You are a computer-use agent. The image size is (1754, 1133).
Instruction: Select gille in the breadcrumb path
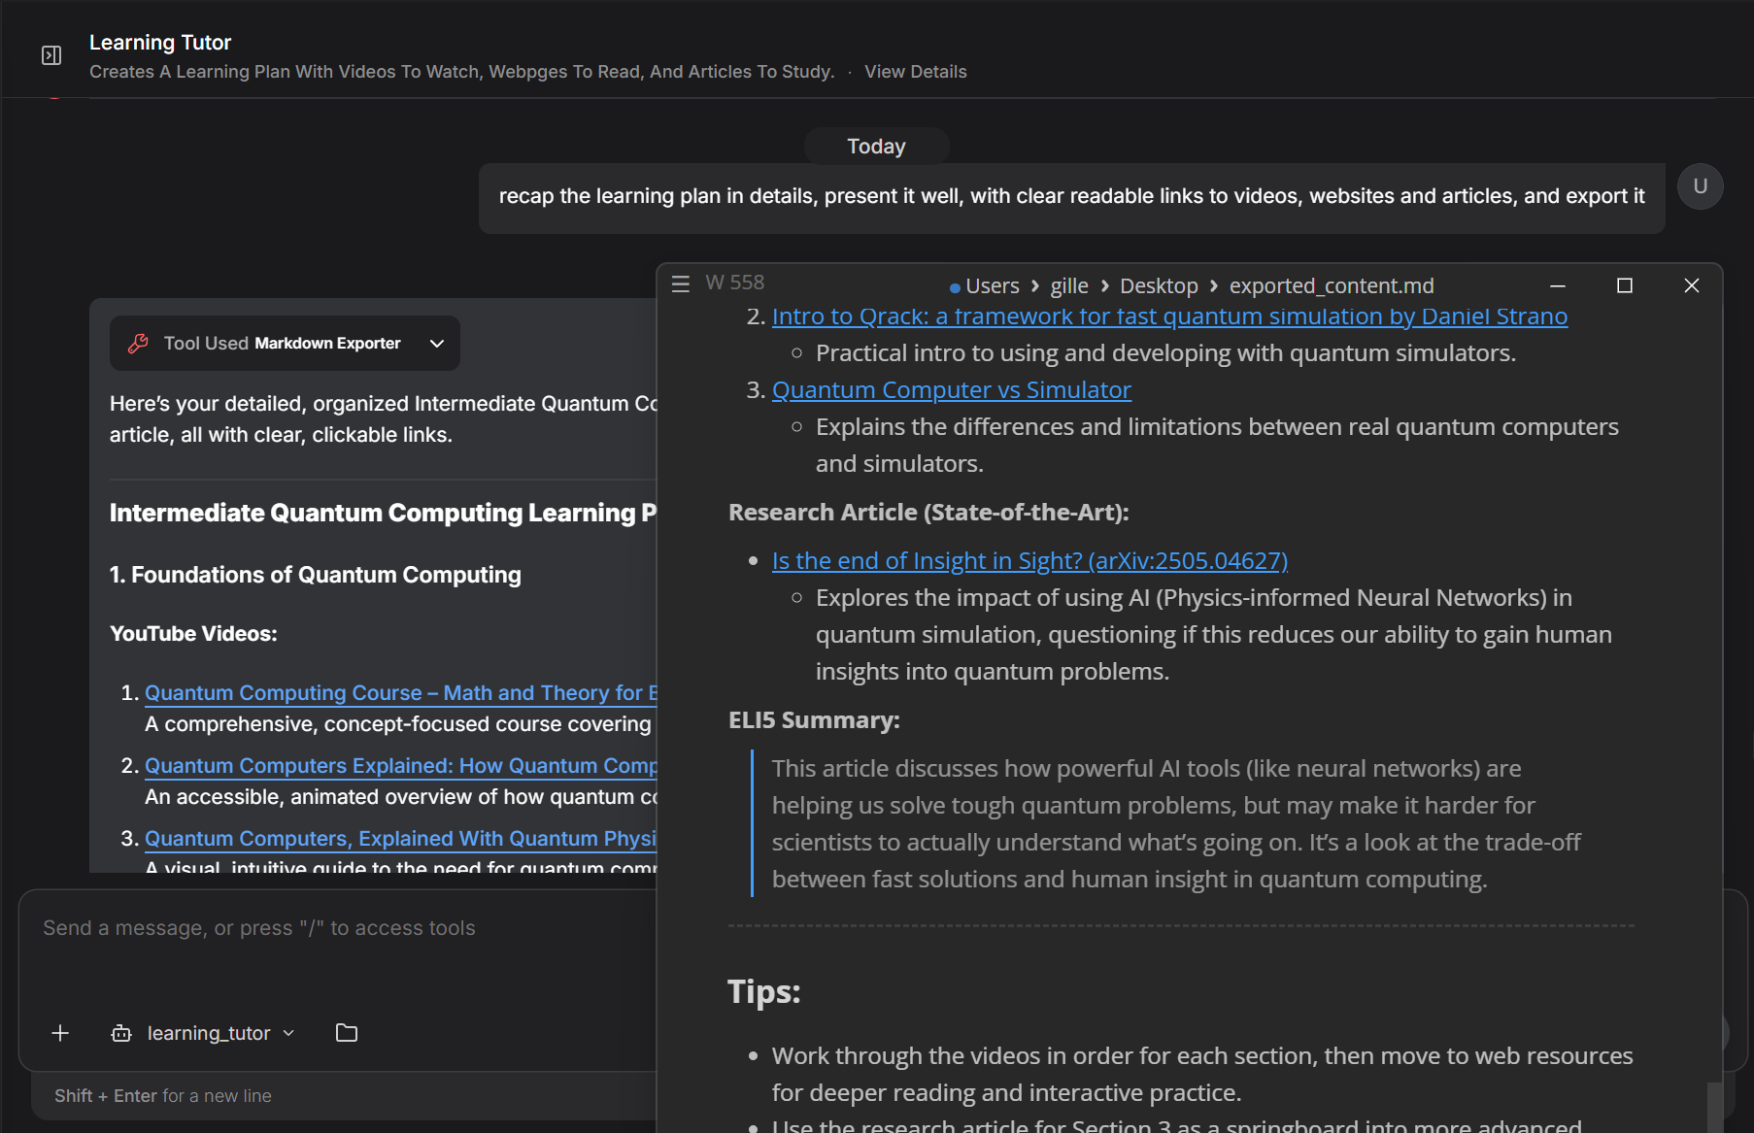[x=1069, y=285]
